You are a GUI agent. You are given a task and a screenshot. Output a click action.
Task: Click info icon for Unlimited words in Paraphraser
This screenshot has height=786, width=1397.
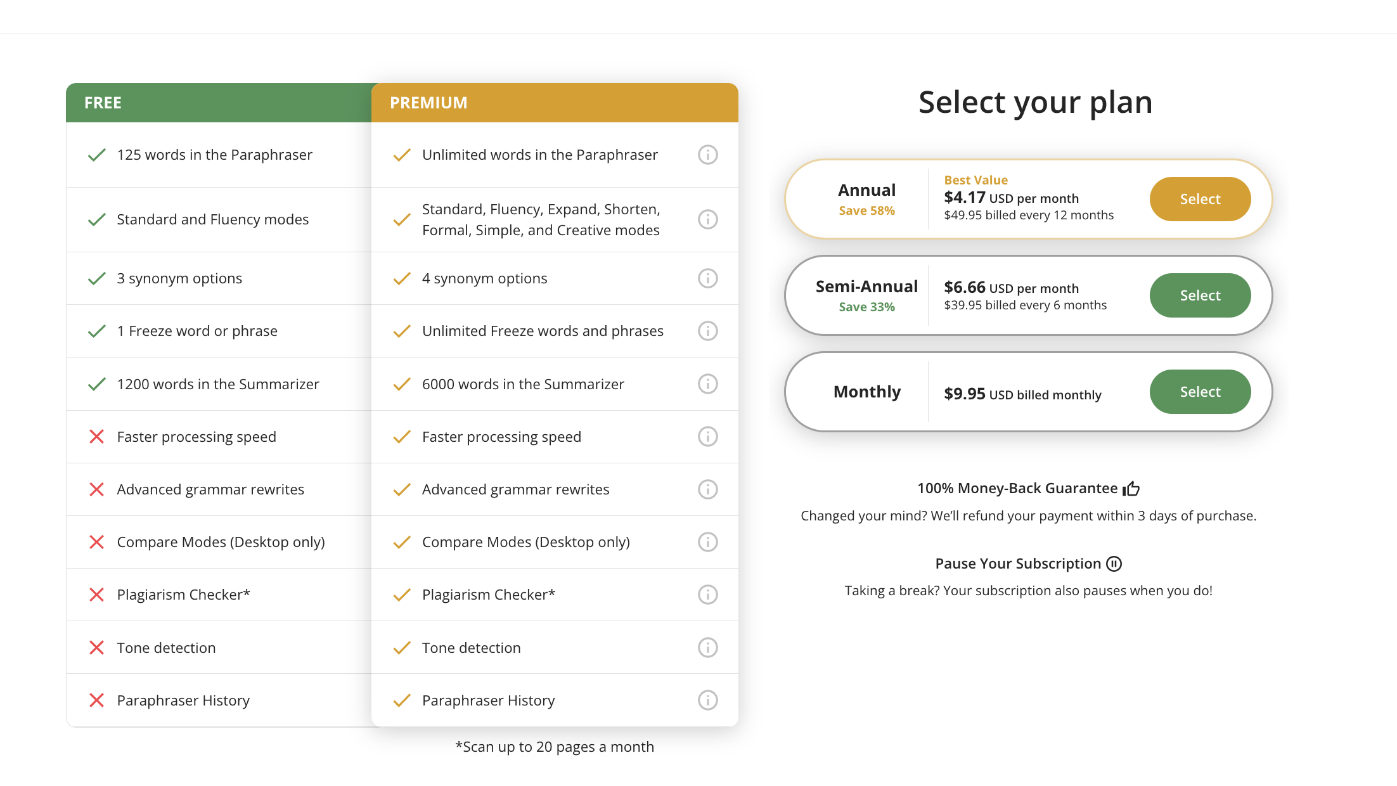click(707, 155)
